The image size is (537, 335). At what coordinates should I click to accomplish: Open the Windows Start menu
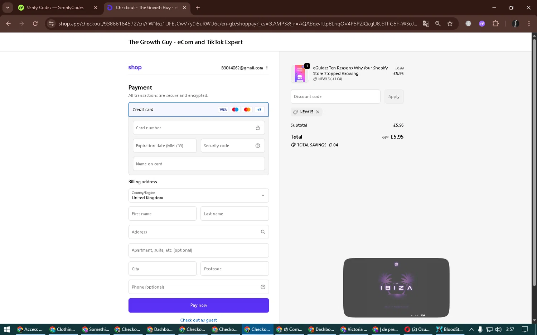coord(7,329)
